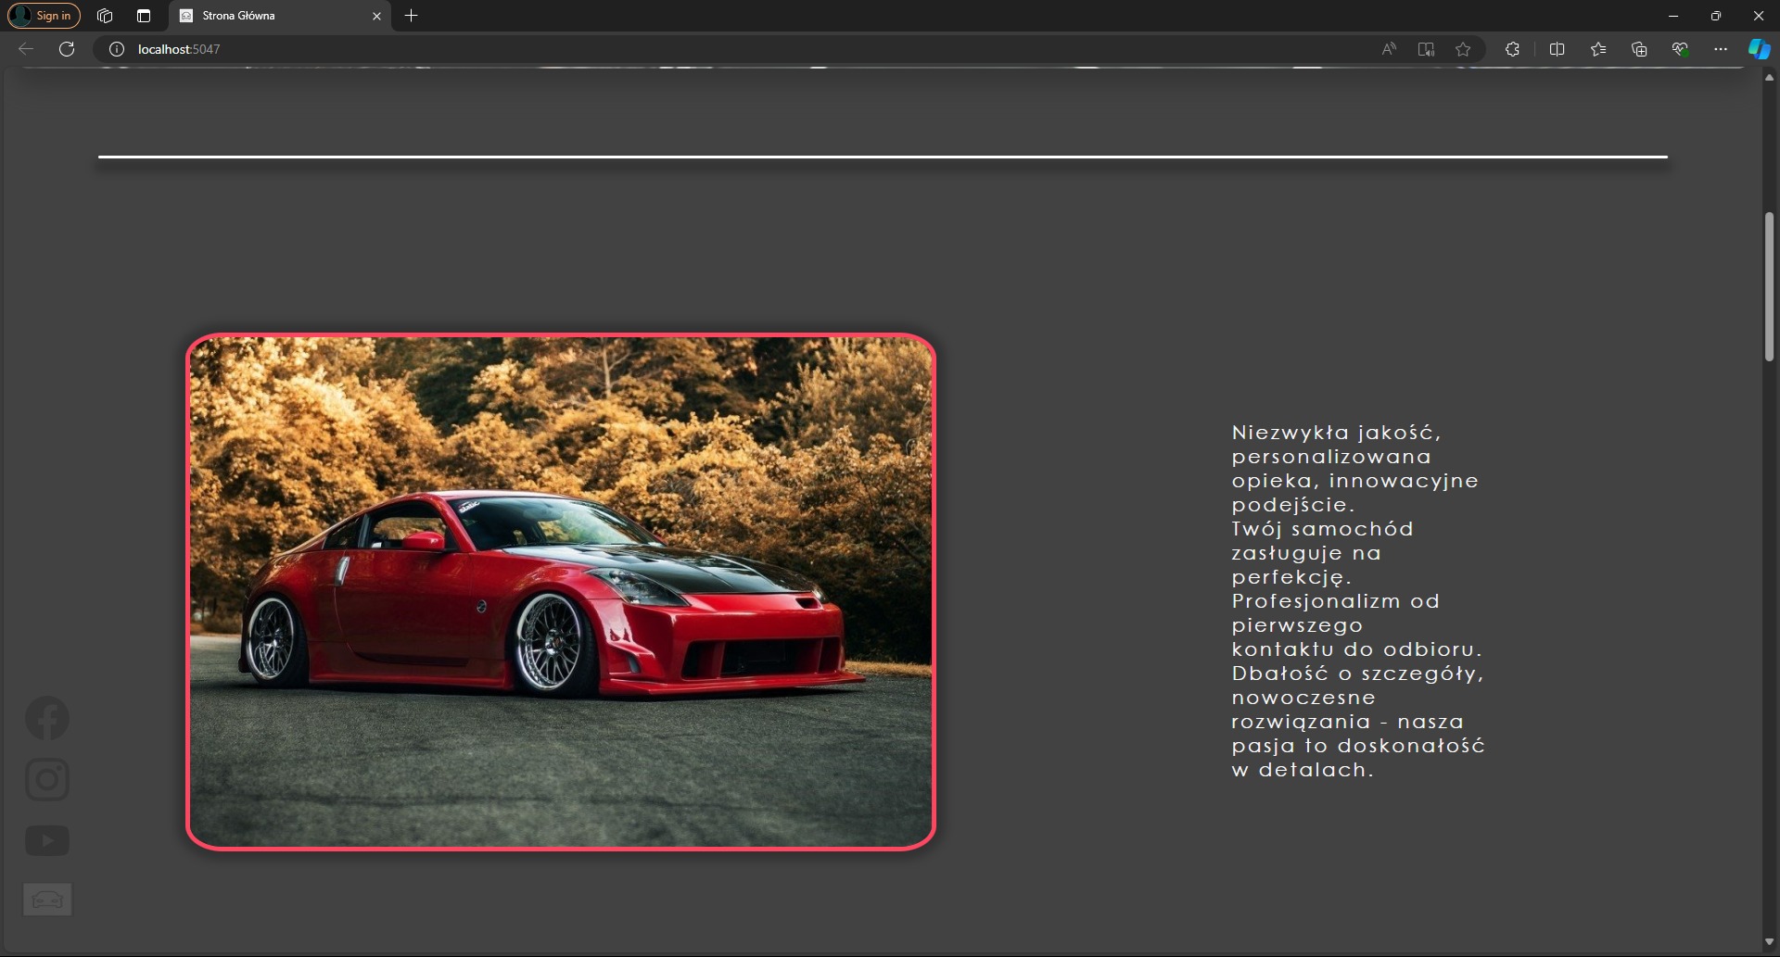This screenshot has width=1780, height=957.
Task: Open Browser essentials heart icon
Action: click(1680, 49)
